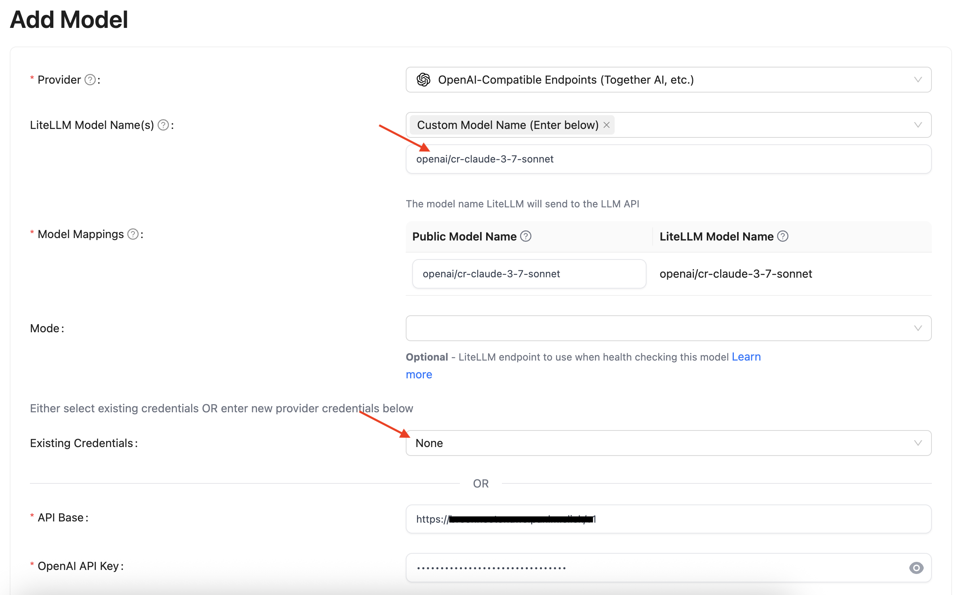
Task: Follow the Learn more link
Action: point(746,357)
